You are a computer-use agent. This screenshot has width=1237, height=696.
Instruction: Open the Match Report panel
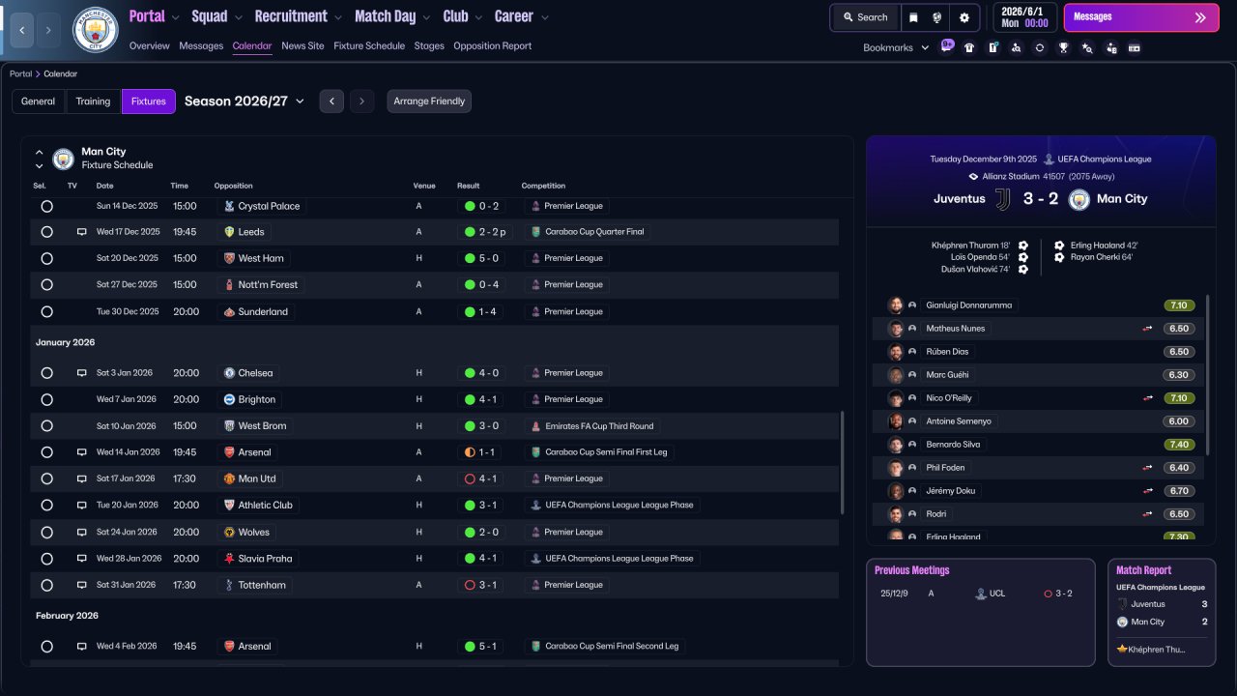(1162, 612)
